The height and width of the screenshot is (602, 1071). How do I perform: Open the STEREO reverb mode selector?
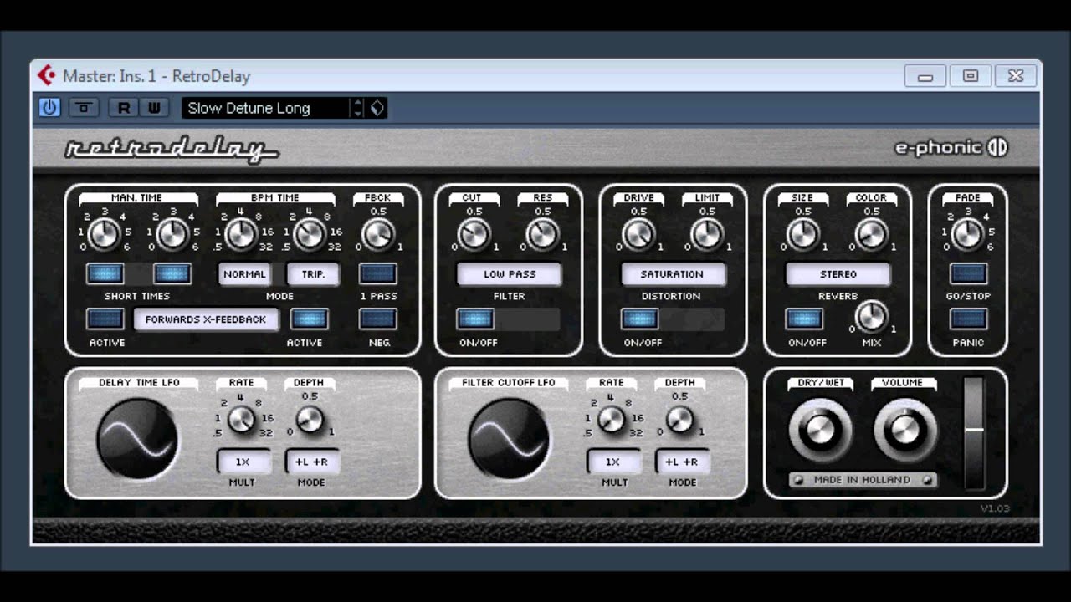pyautogui.click(x=838, y=274)
